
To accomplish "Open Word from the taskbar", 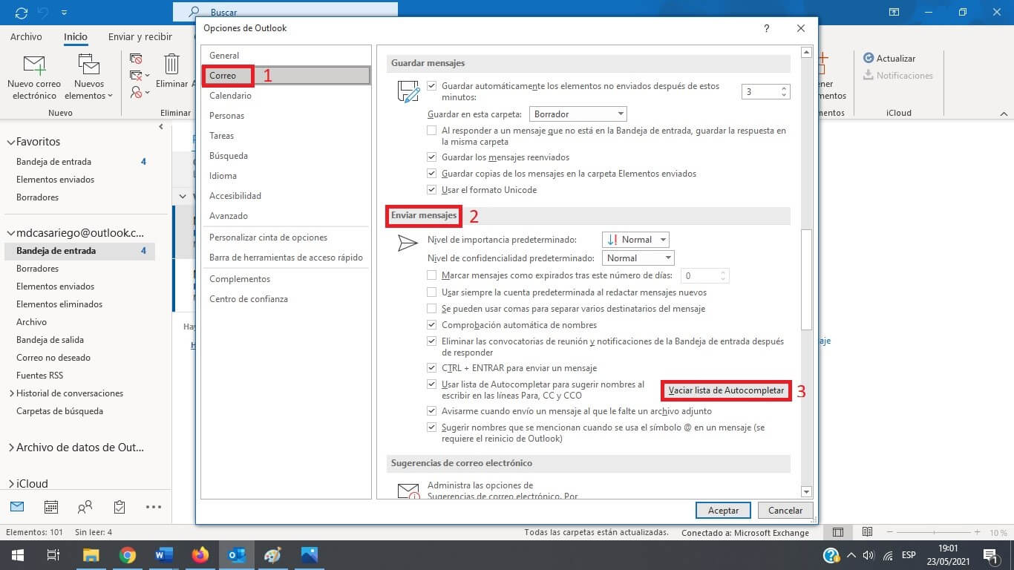I will pos(164,555).
